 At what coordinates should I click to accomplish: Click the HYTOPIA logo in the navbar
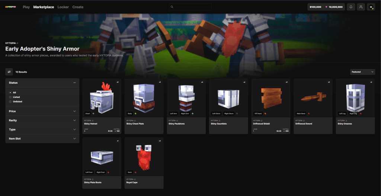[11, 7]
